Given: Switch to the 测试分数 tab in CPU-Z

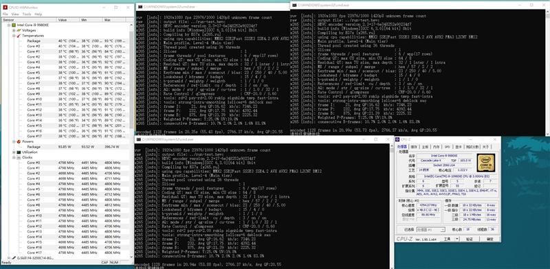Looking at the screenshot, I should coord(472,147).
